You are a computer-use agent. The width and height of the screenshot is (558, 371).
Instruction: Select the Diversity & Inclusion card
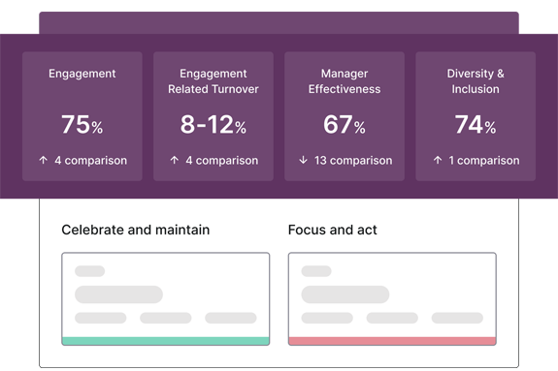476,116
